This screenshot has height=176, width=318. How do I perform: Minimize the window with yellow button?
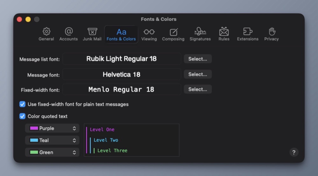[28, 19]
